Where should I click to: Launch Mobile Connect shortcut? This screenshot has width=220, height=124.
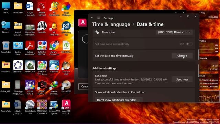pyautogui.click(x=42, y=9)
